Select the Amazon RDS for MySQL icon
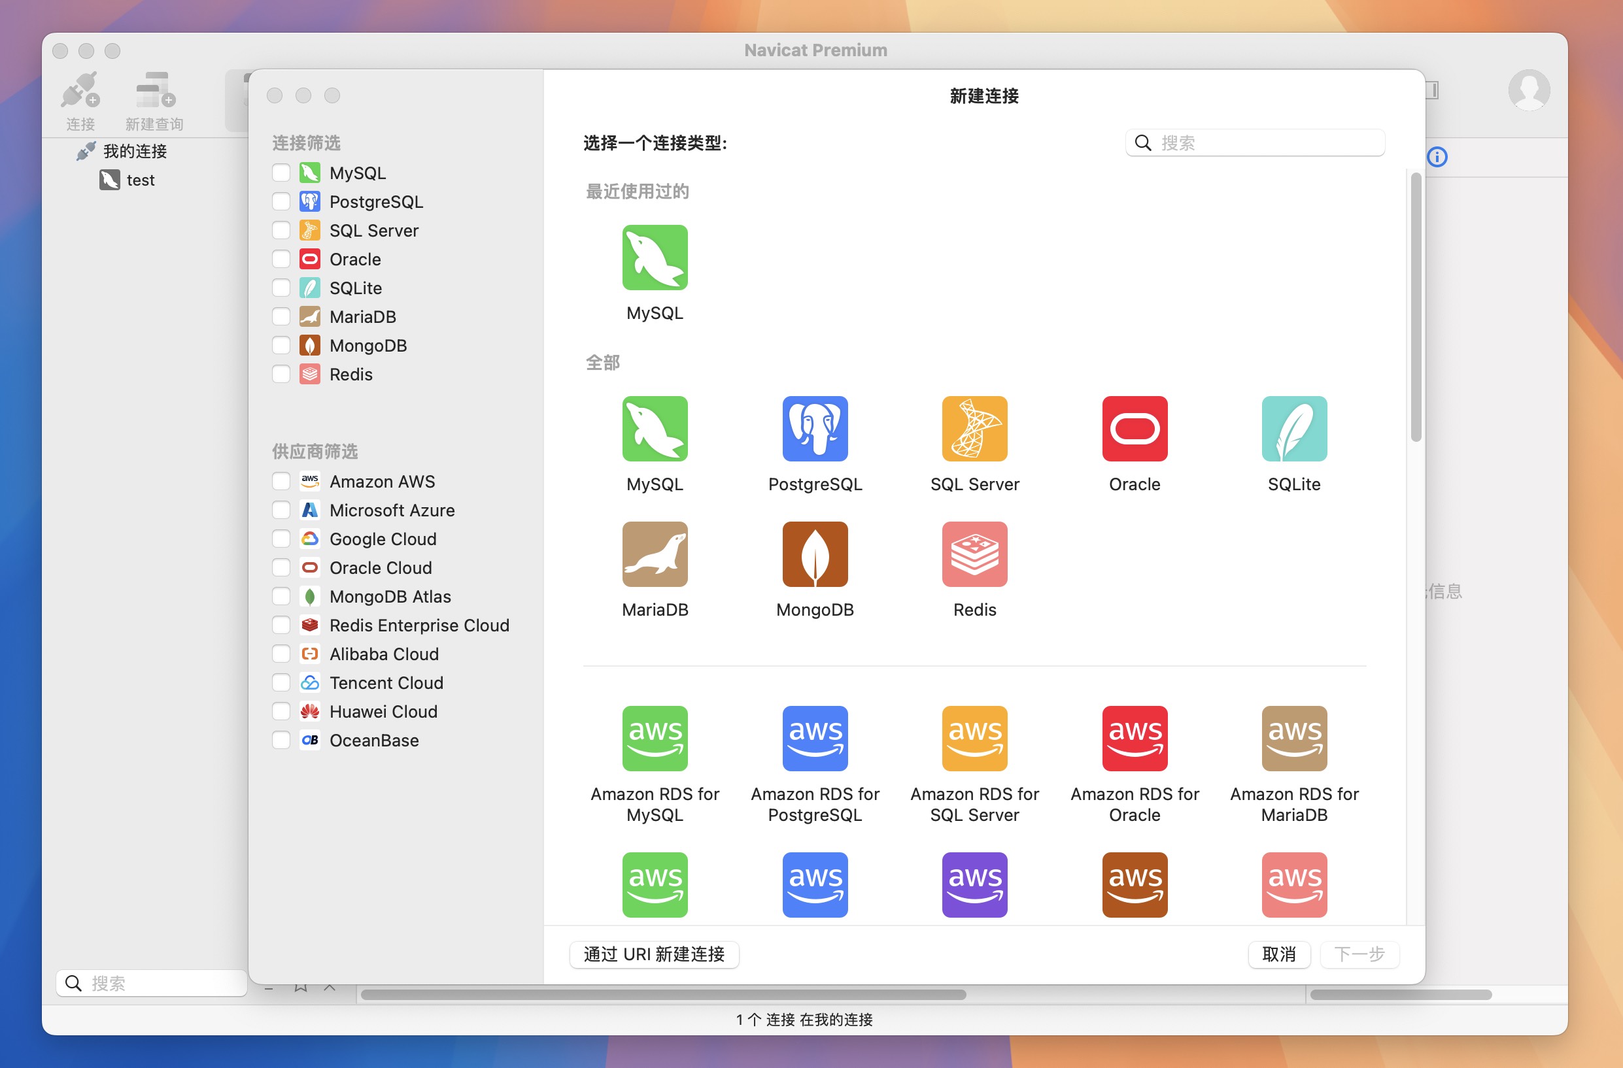Screen dimensions: 1623x1068 653,738
